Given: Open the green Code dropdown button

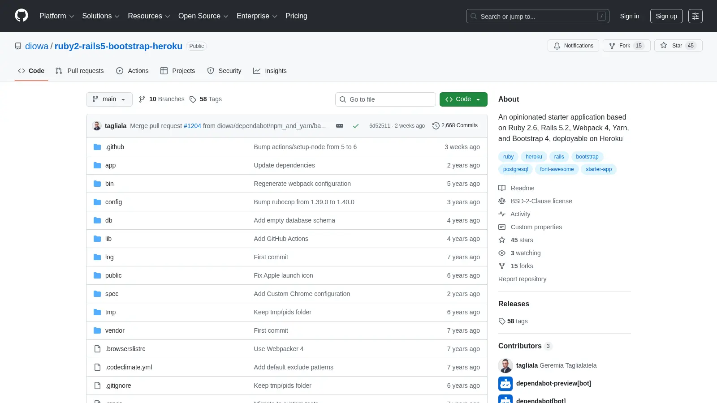Looking at the screenshot, I should pyautogui.click(x=463, y=99).
